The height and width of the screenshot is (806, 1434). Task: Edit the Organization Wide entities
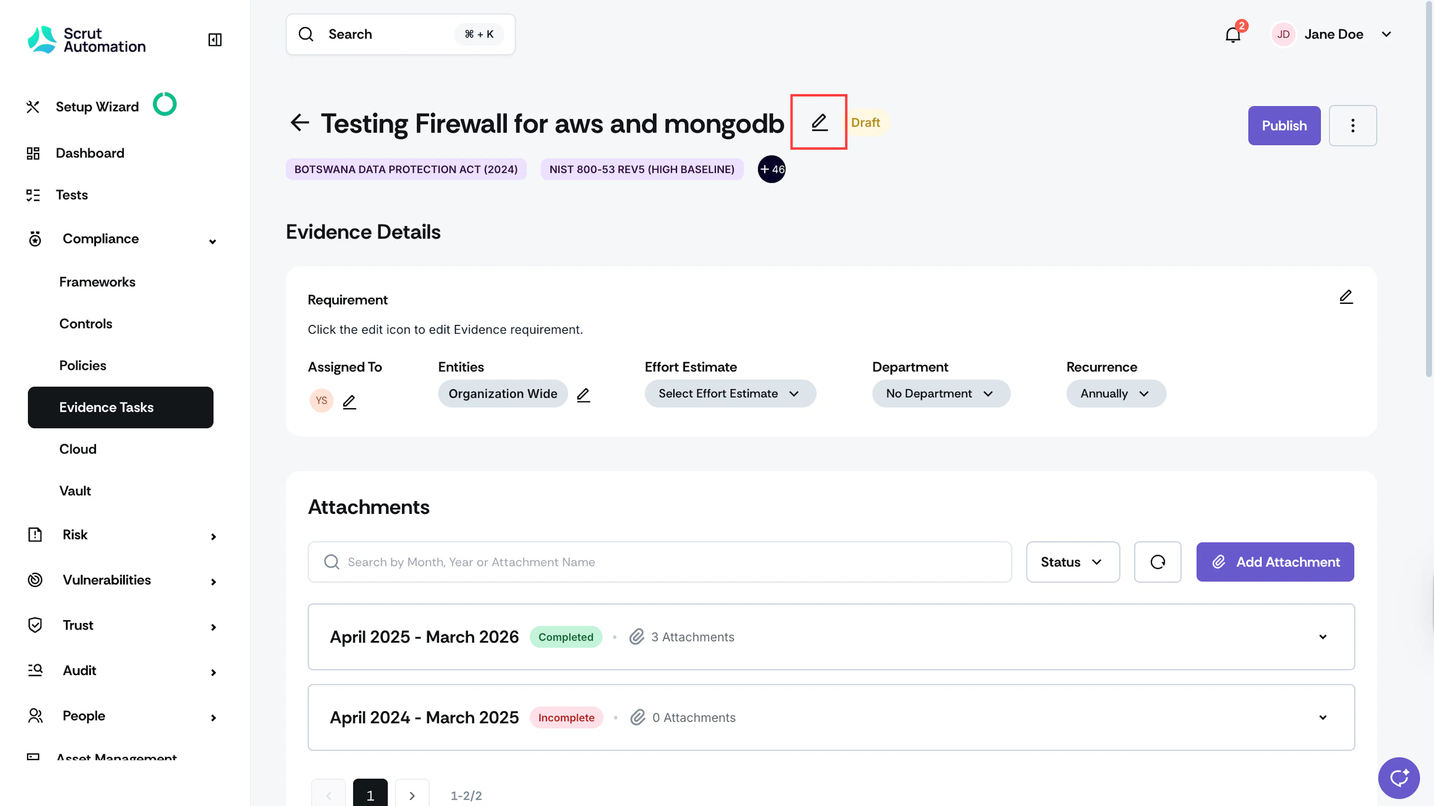coord(583,395)
